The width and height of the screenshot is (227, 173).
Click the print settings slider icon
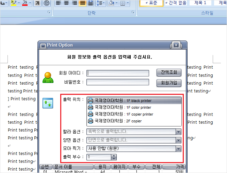[x=48, y=103]
